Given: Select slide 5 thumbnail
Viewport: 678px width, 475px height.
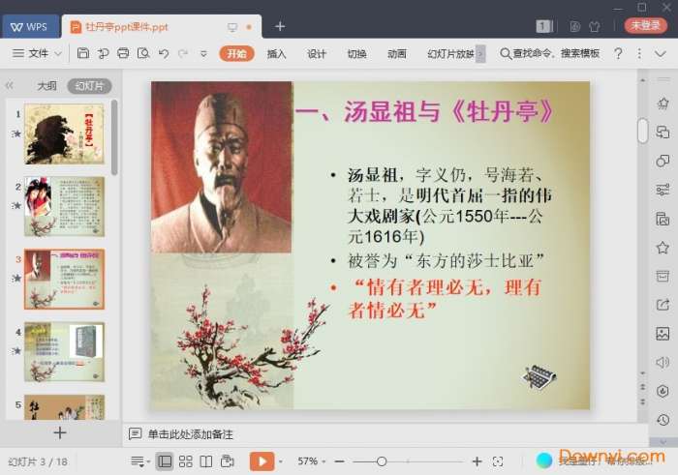Looking at the screenshot, I should (65, 406).
